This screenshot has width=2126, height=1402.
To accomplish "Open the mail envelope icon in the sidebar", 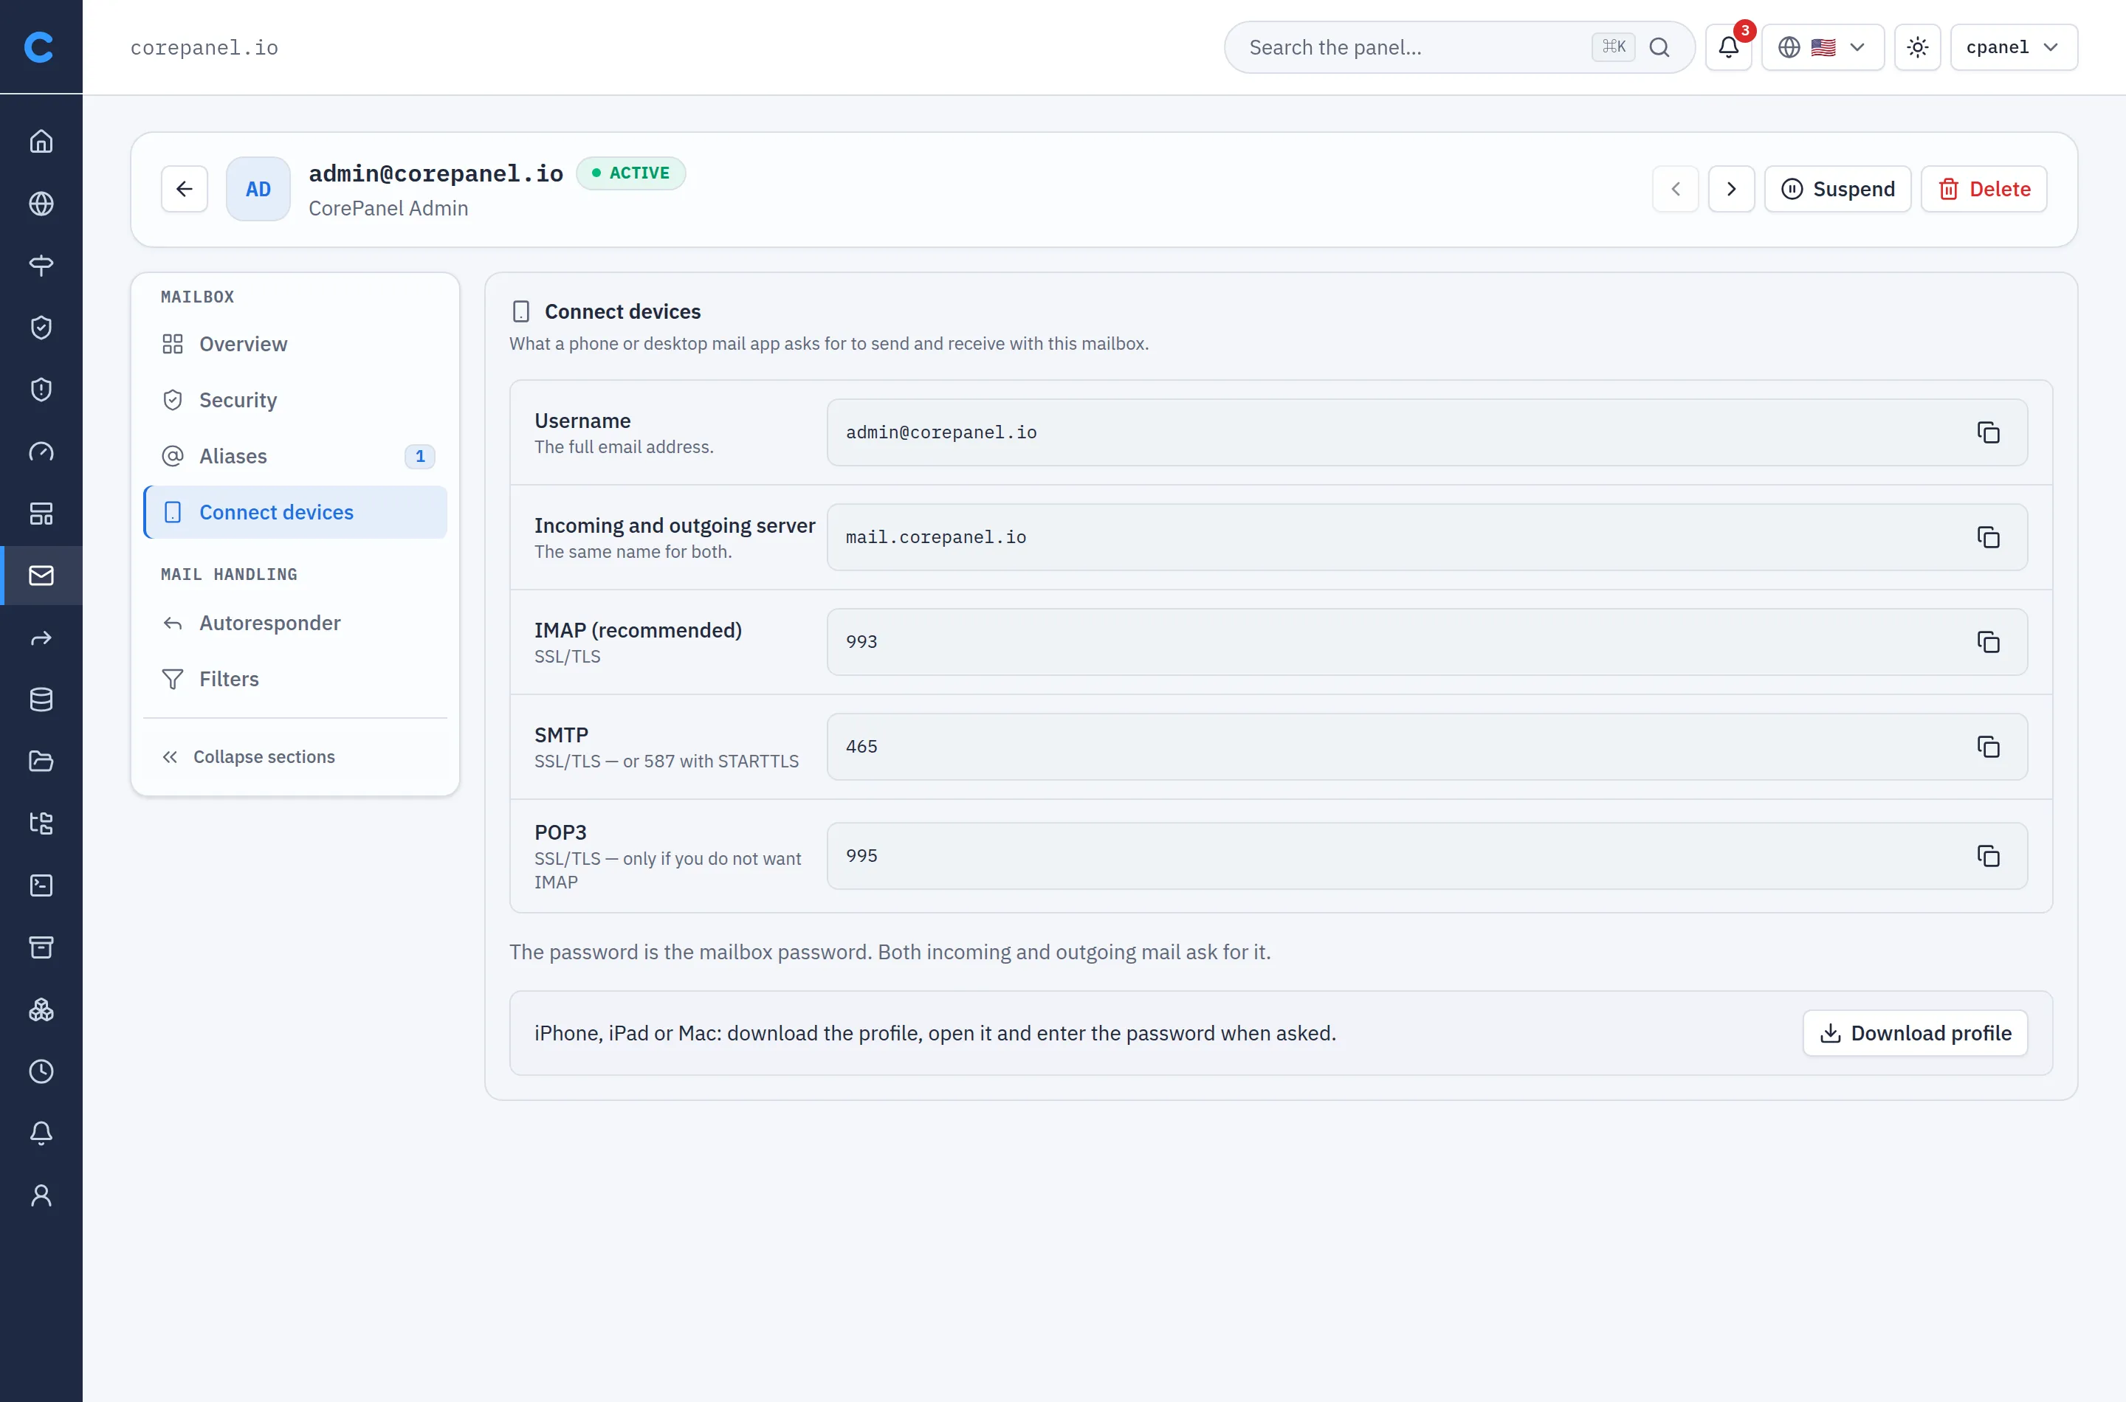I will click(x=41, y=575).
